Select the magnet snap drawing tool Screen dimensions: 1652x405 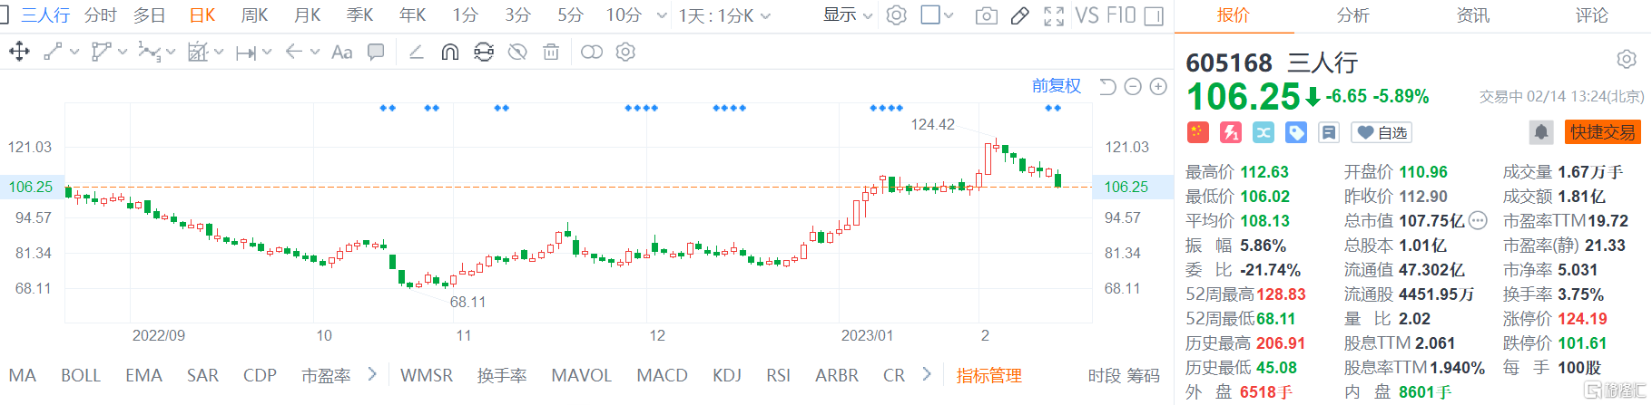point(449,53)
